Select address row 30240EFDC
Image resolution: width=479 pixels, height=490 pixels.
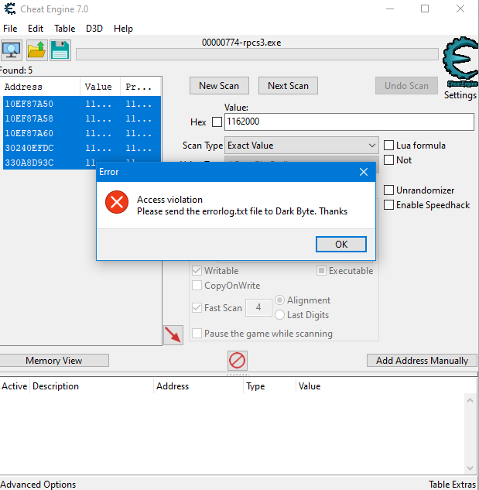tap(82, 148)
